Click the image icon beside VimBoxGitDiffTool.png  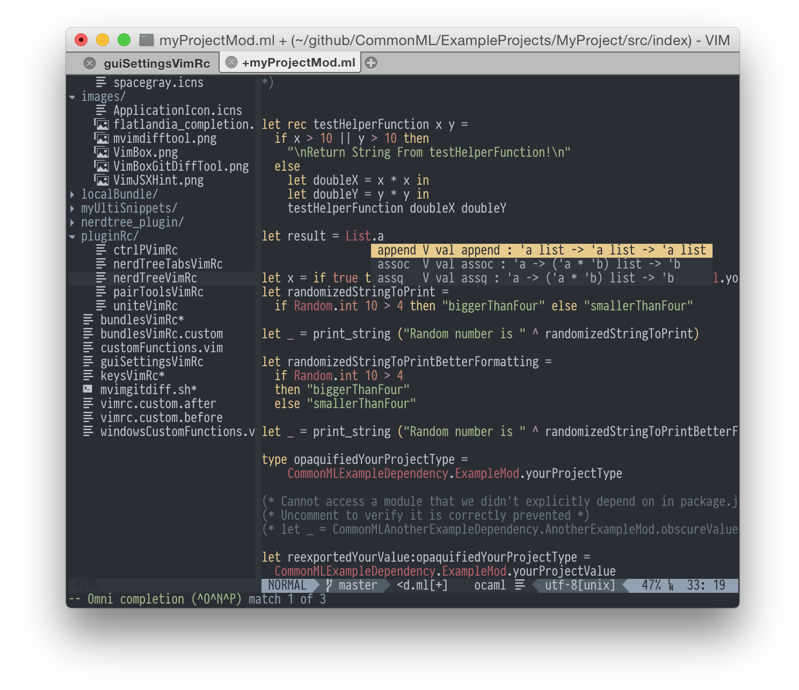coord(101,166)
